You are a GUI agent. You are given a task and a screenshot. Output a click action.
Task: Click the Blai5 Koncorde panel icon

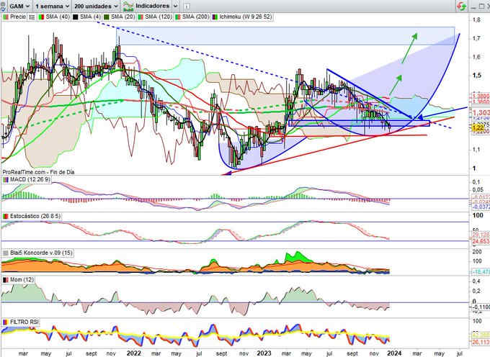pos(6,253)
